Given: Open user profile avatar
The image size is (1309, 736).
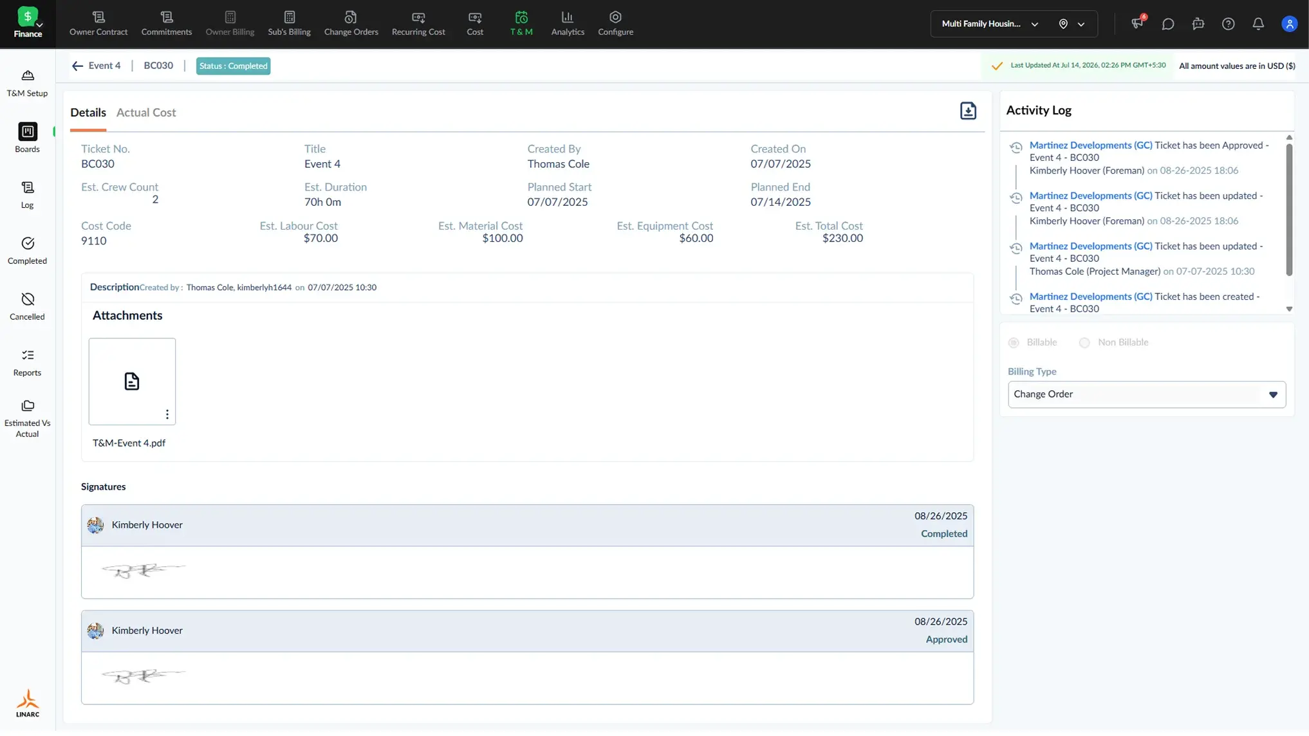Looking at the screenshot, I should [1289, 24].
